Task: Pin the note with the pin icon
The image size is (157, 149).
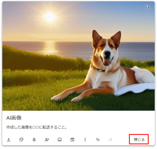Action: click(147, 7)
